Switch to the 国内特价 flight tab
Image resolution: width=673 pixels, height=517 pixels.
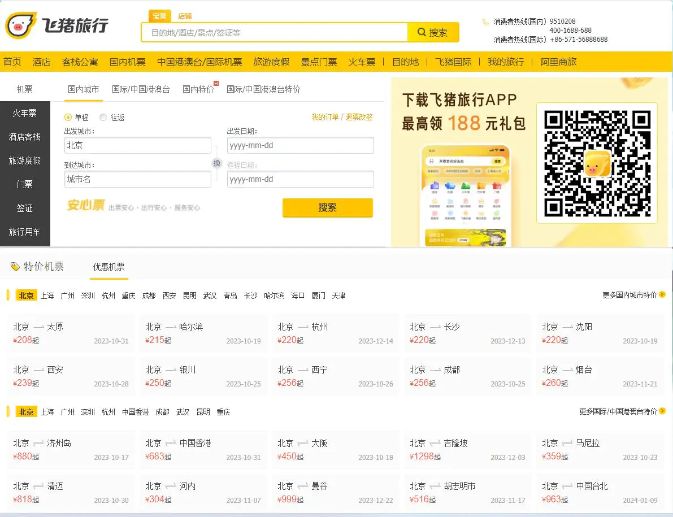point(198,89)
